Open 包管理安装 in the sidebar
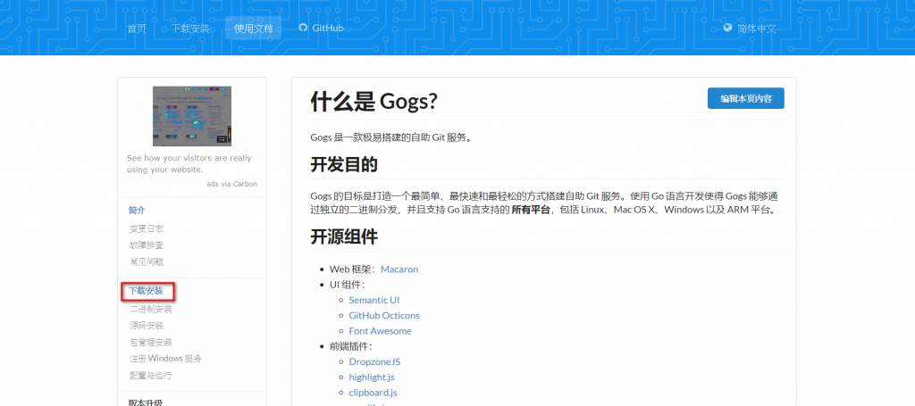Image resolution: width=915 pixels, height=406 pixels. coord(150,342)
